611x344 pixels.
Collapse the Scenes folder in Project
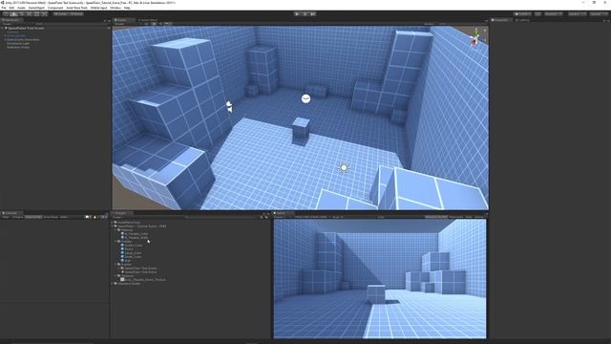(x=116, y=265)
